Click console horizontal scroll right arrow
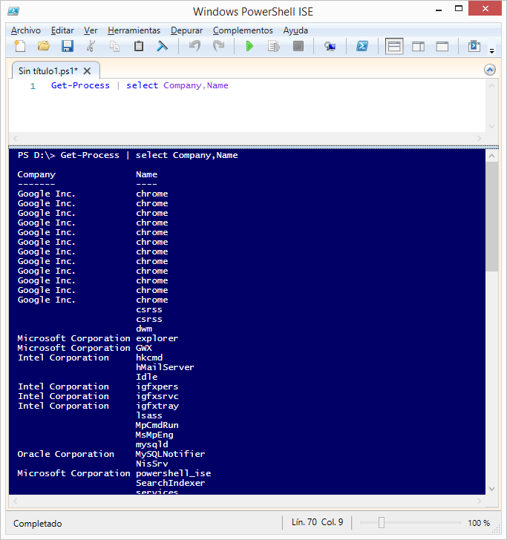 479,501
